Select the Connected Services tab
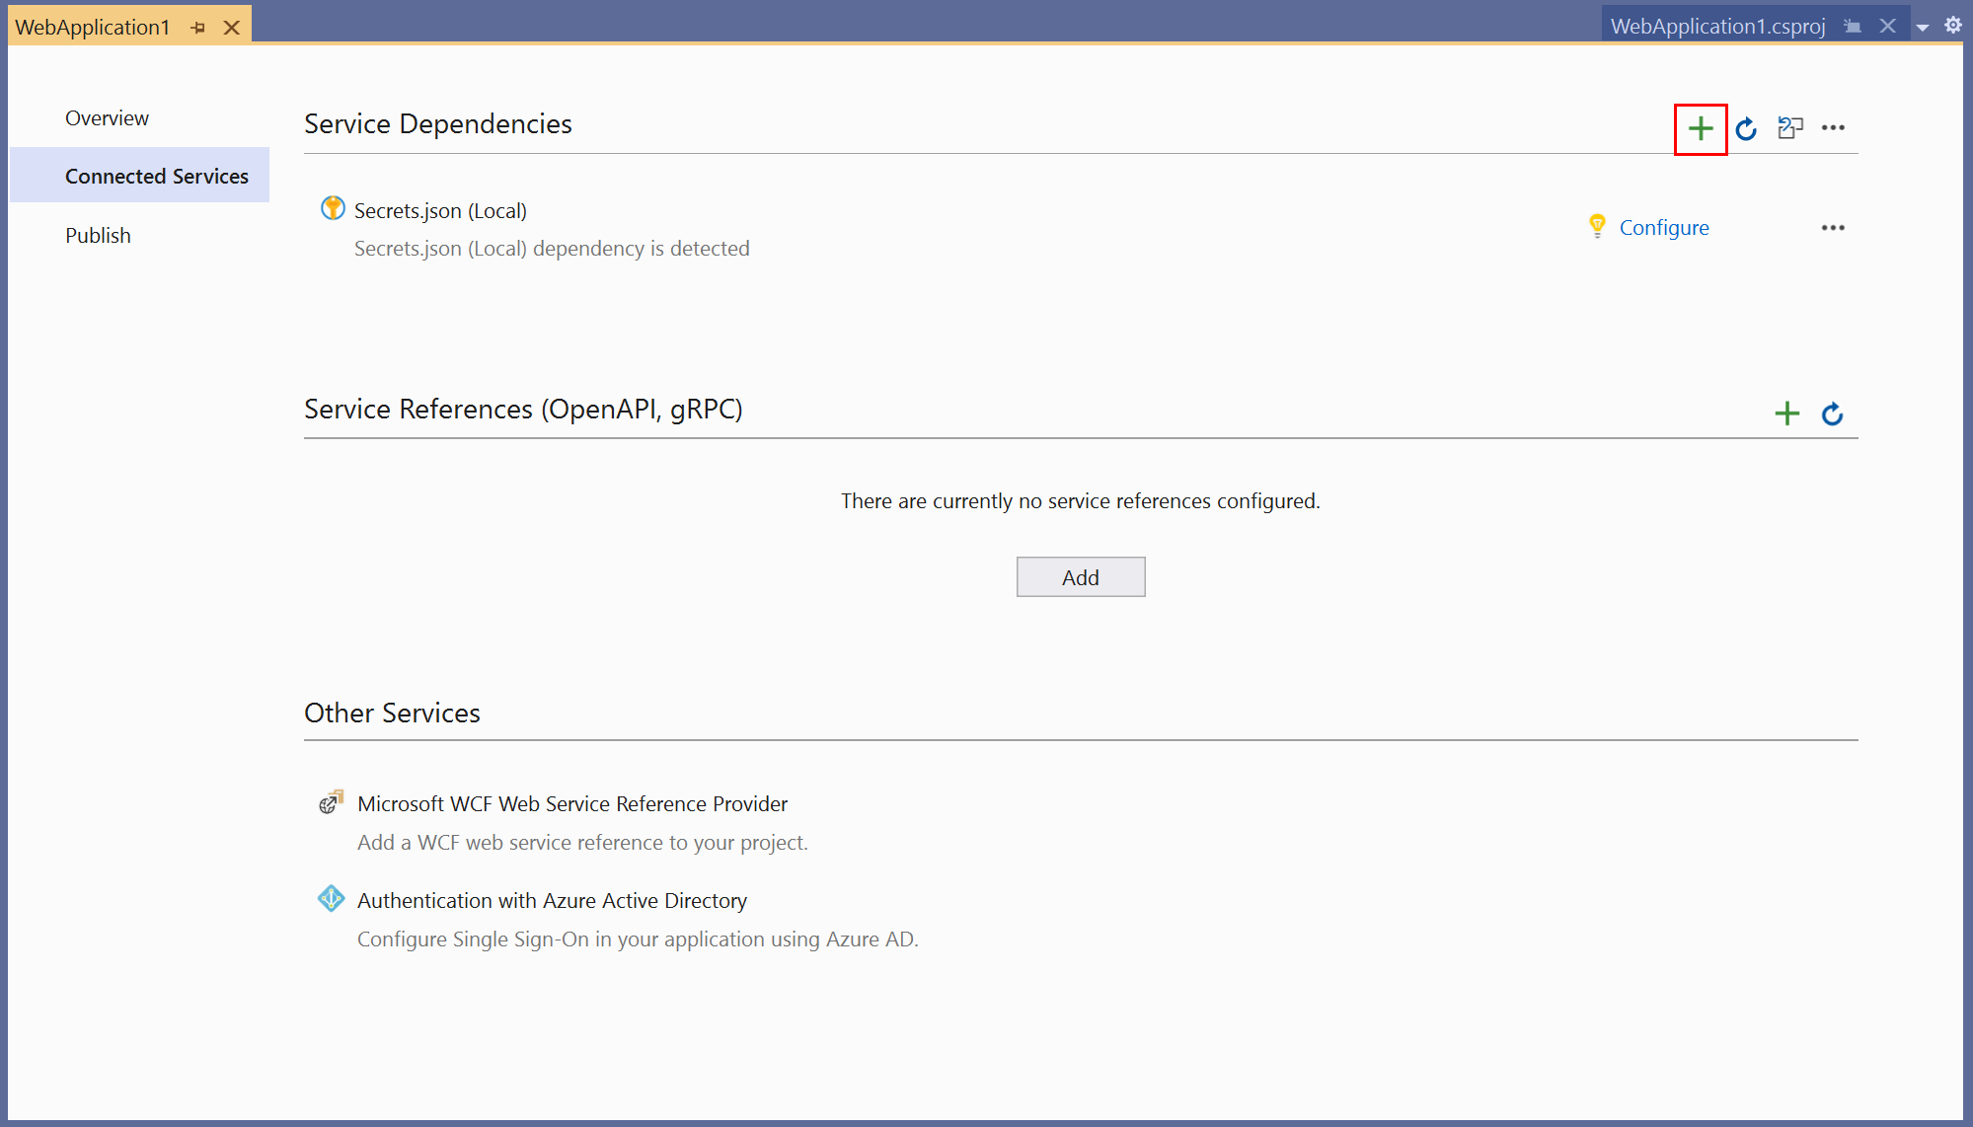This screenshot has width=1973, height=1127. pos(156,176)
